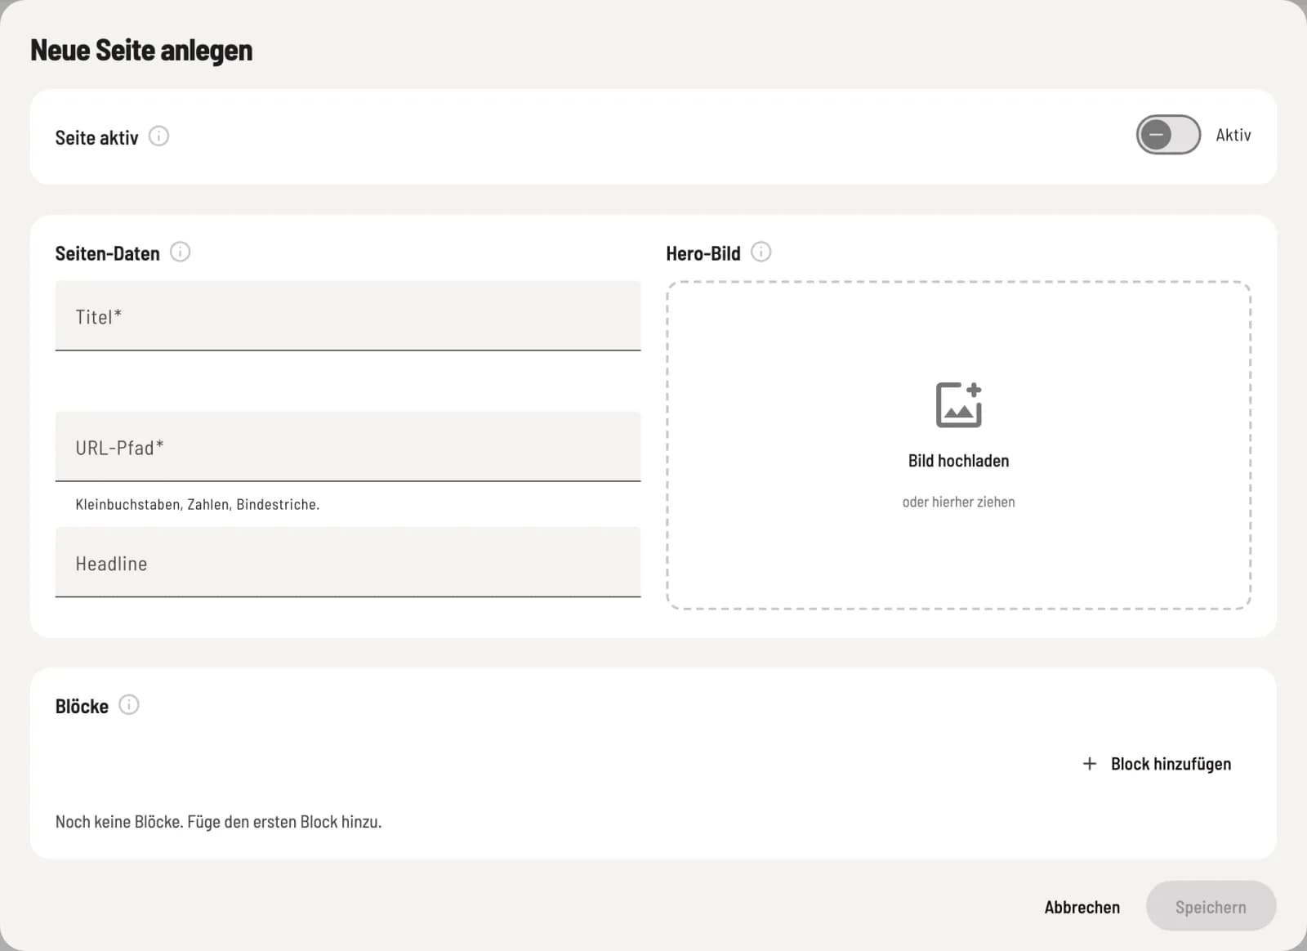Screen dimensions: 1307x951
Task: Click the 'oder hierher ziehen' drop text
Action: tap(958, 502)
